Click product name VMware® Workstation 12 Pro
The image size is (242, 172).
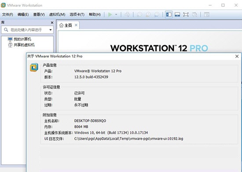tap(98, 71)
